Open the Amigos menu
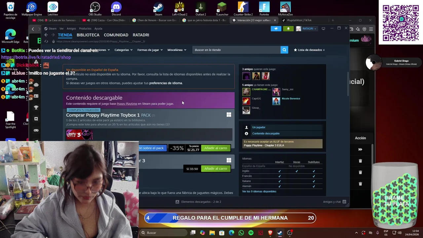 71,29
